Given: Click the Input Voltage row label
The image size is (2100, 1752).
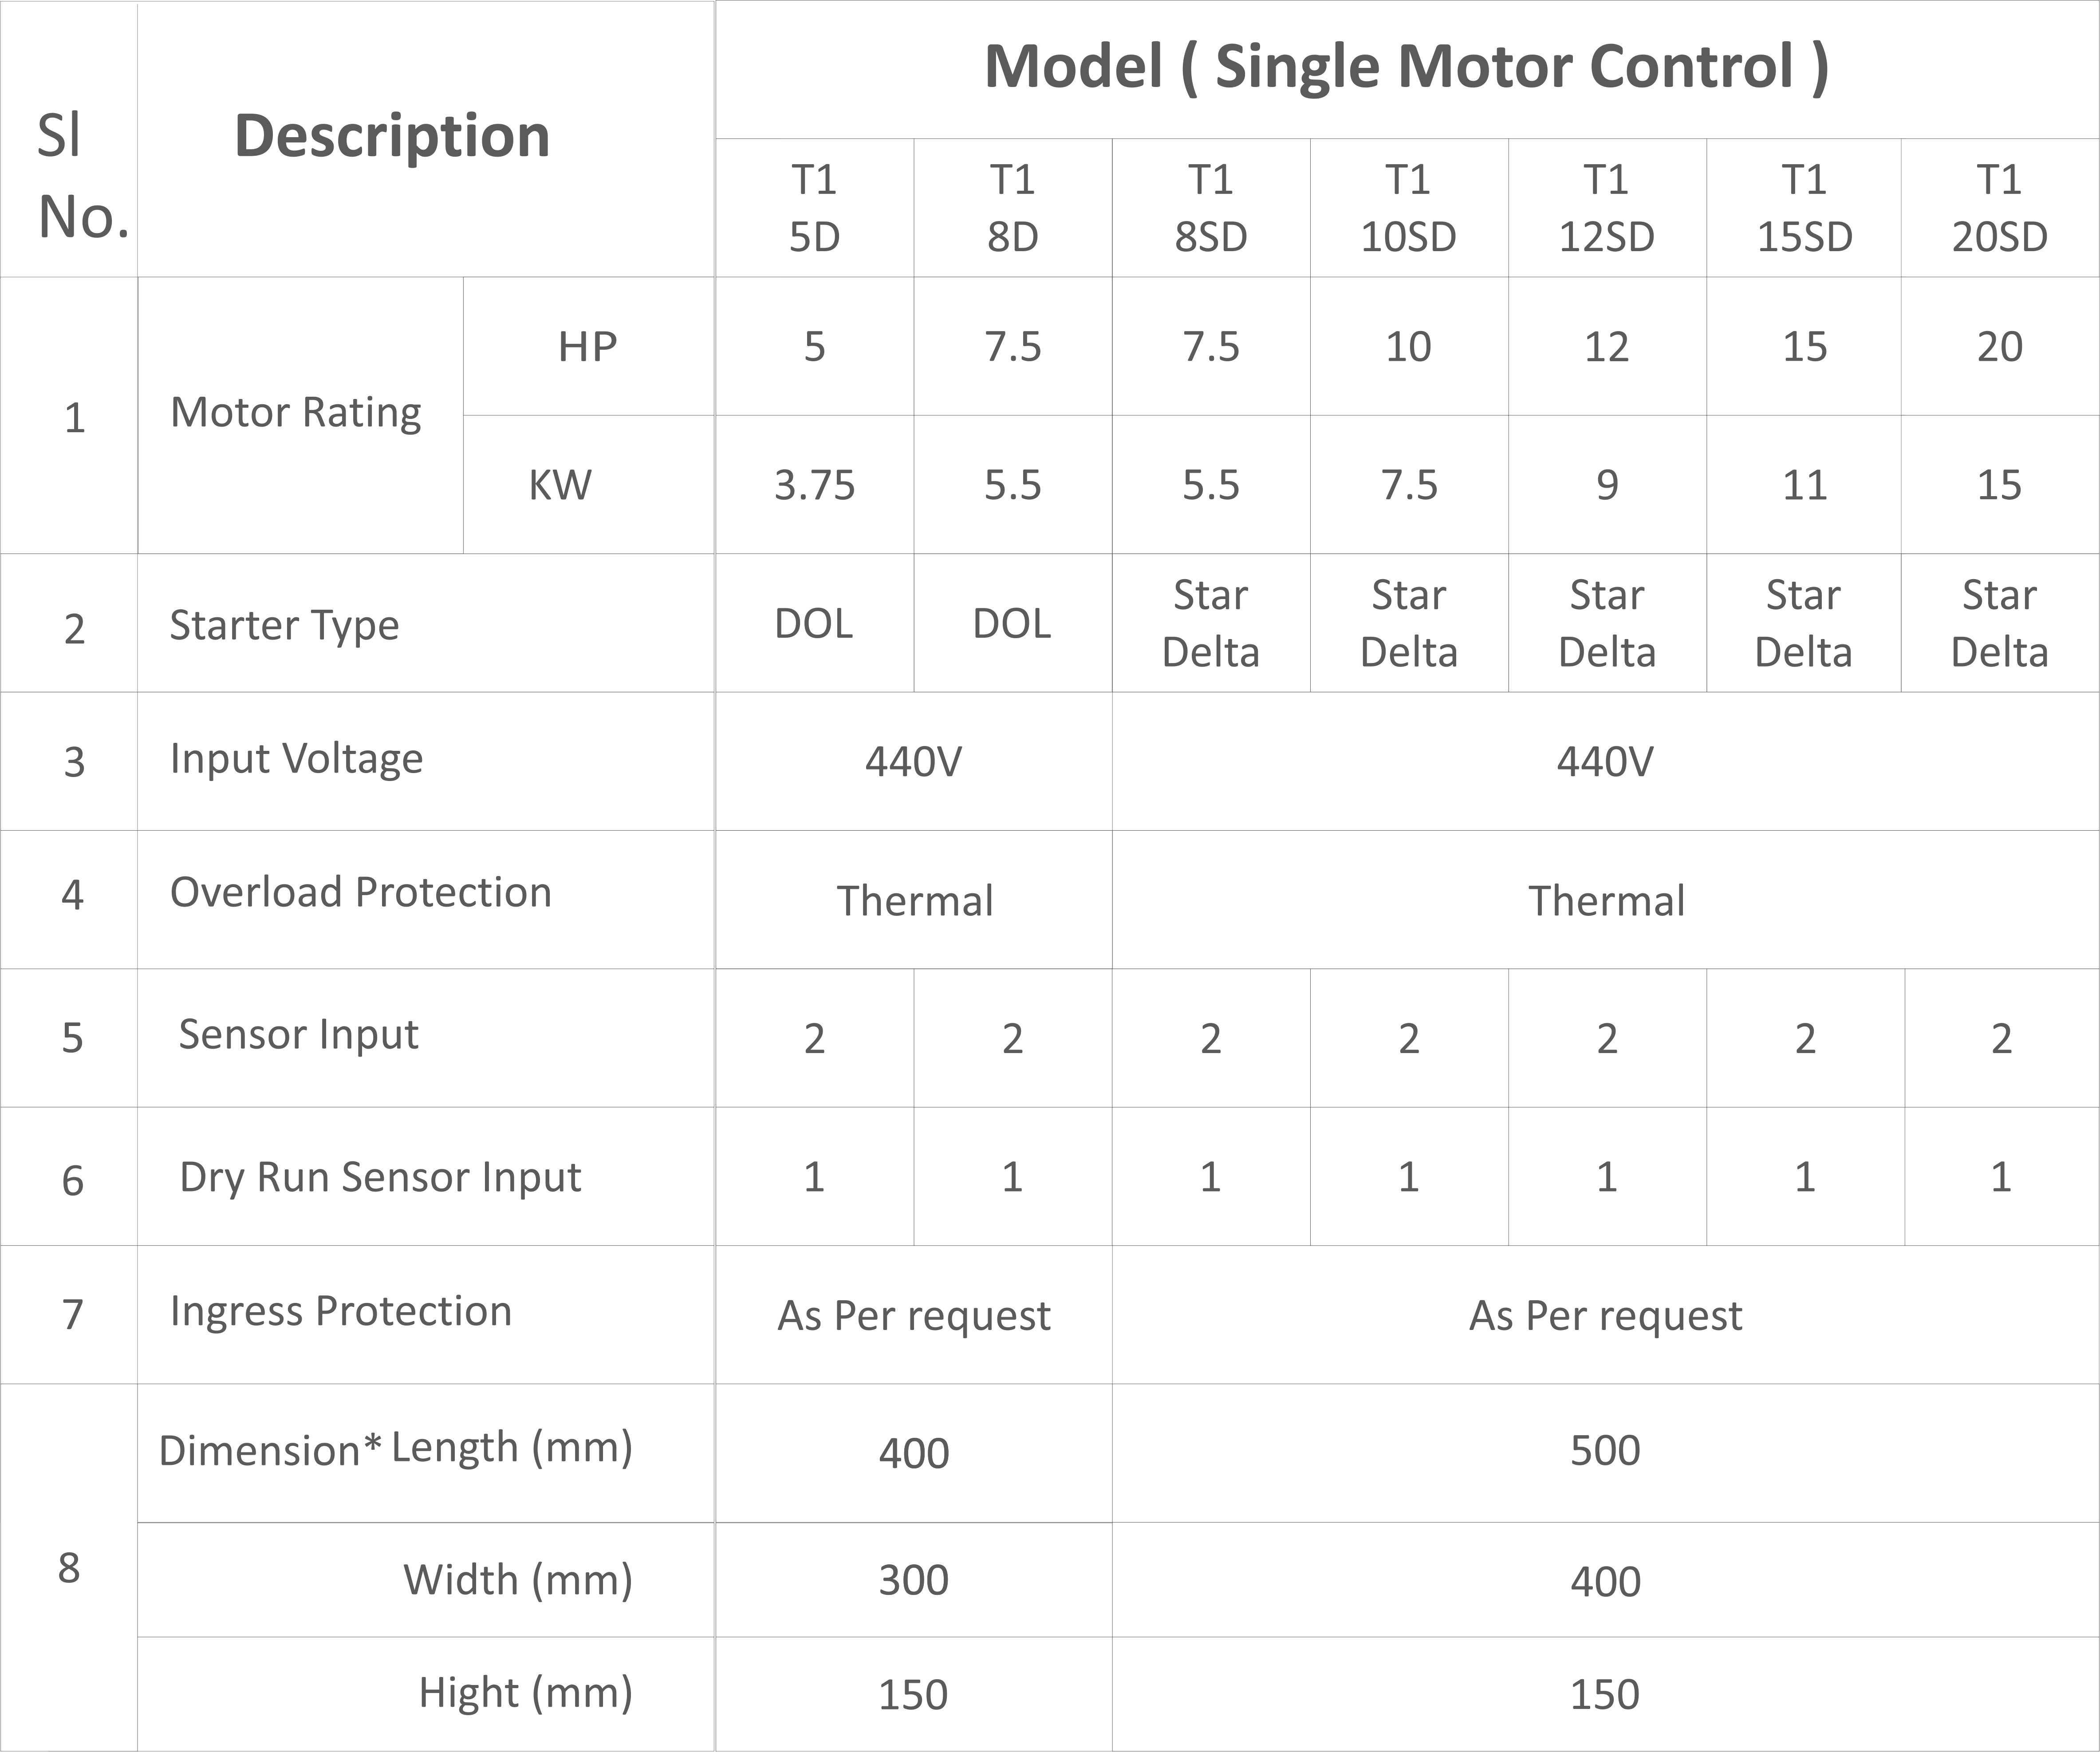Looking at the screenshot, I should point(296,759).
